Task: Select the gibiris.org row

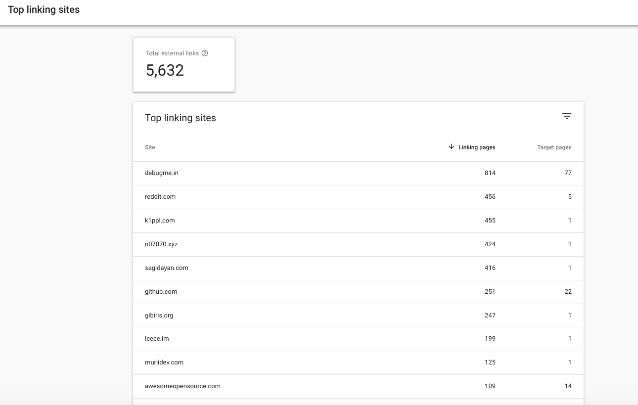Action: (x=159, y=315)
